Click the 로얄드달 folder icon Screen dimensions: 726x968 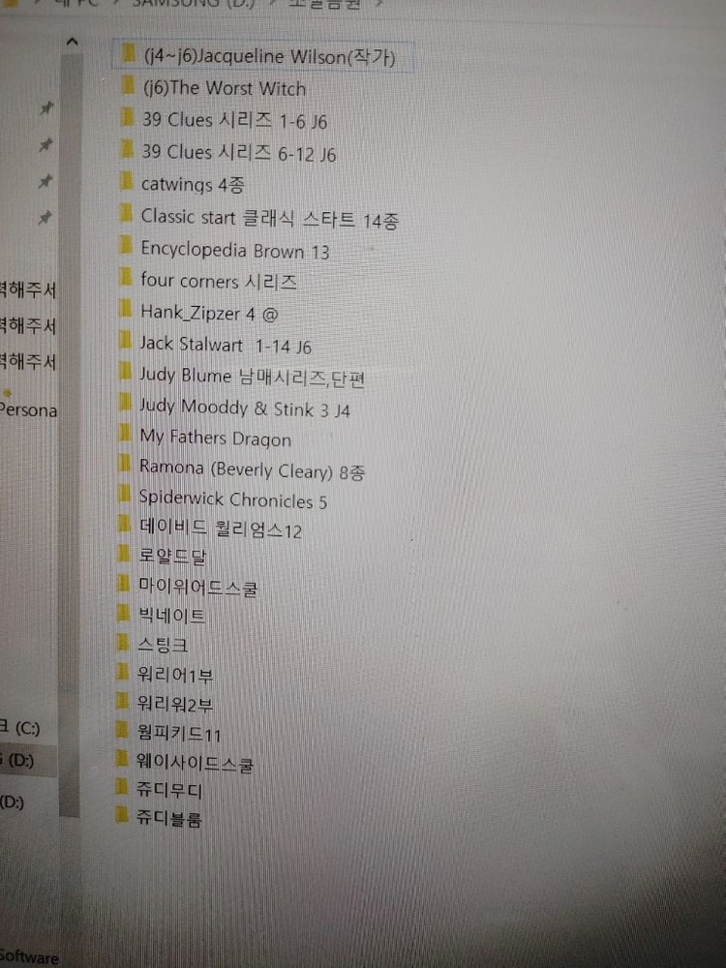click(124, 554)
